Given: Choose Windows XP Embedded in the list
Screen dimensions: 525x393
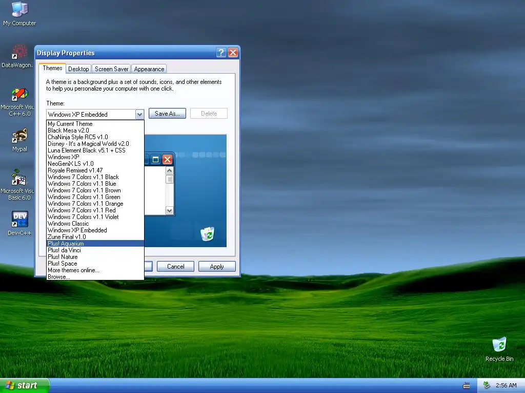Looking at the screenshot, I should click(95, 230).
